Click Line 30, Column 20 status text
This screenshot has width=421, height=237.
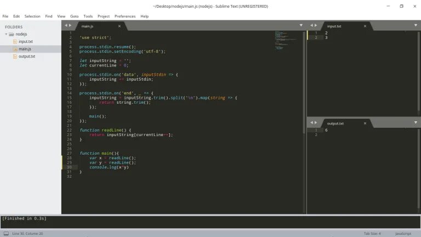point(27,234)
